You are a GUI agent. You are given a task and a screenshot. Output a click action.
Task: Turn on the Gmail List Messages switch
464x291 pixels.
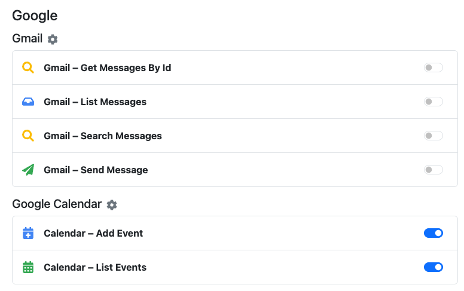[x=434, y=102]
